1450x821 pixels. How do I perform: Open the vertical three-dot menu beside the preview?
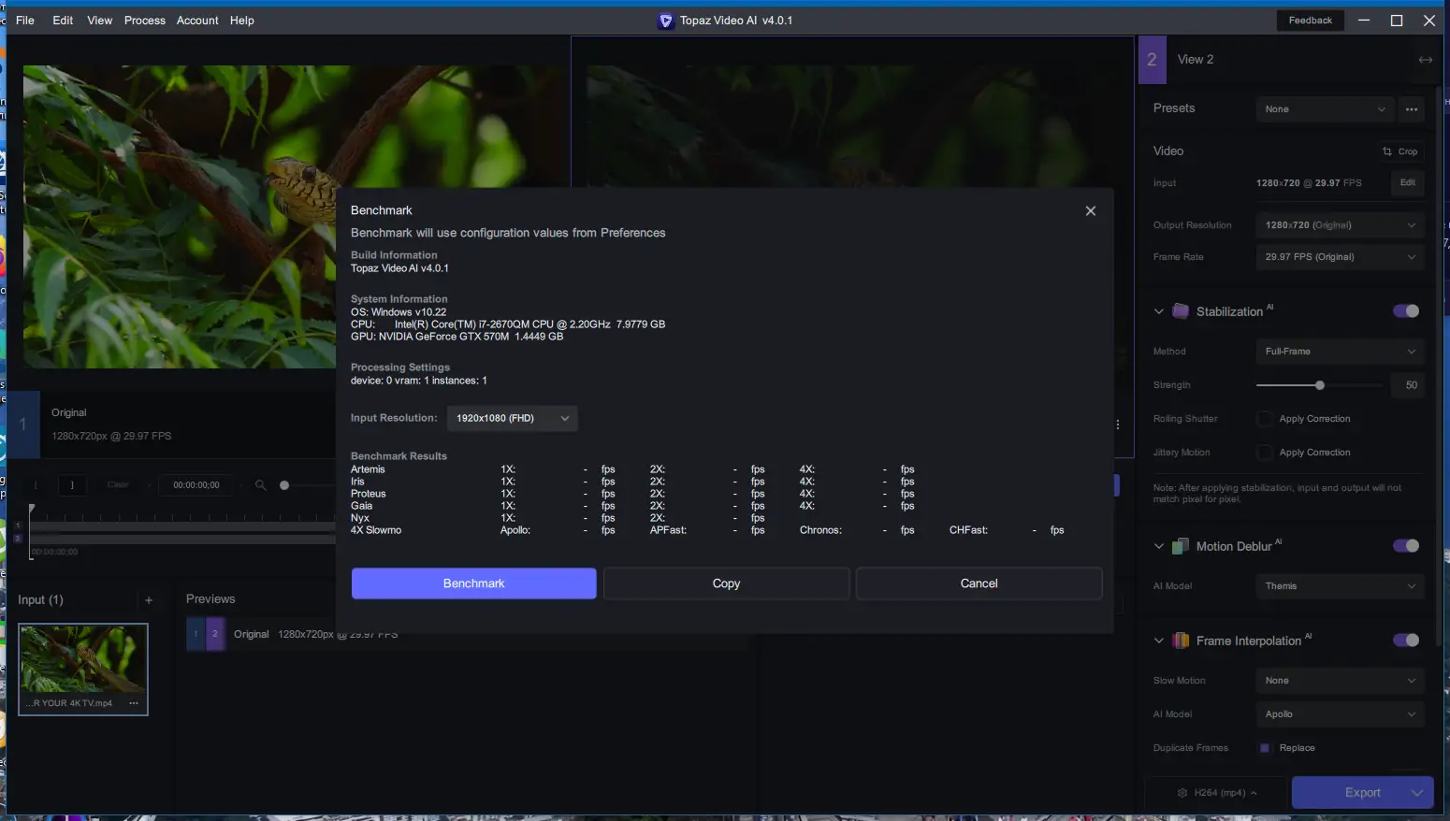pos(1118,425)
